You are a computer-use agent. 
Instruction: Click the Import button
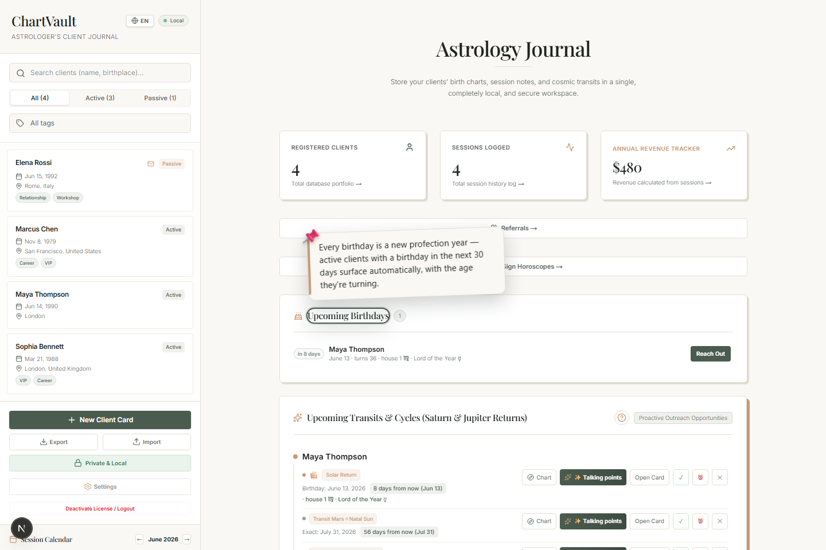147,442
